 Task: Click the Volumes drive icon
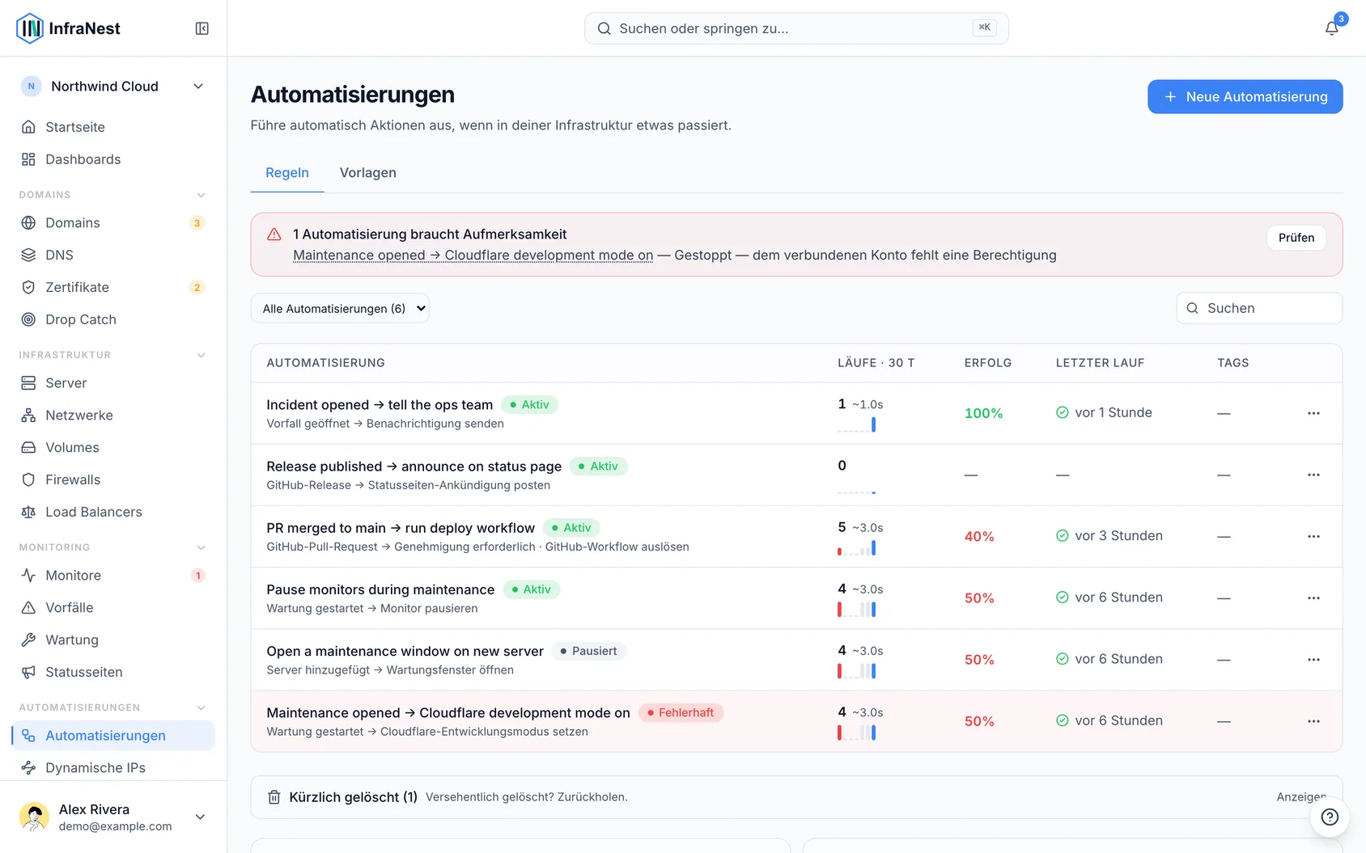(28, 447)
